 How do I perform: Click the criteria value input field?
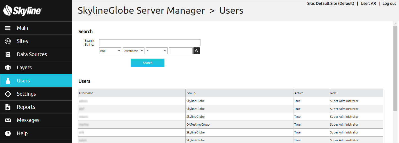181,51
